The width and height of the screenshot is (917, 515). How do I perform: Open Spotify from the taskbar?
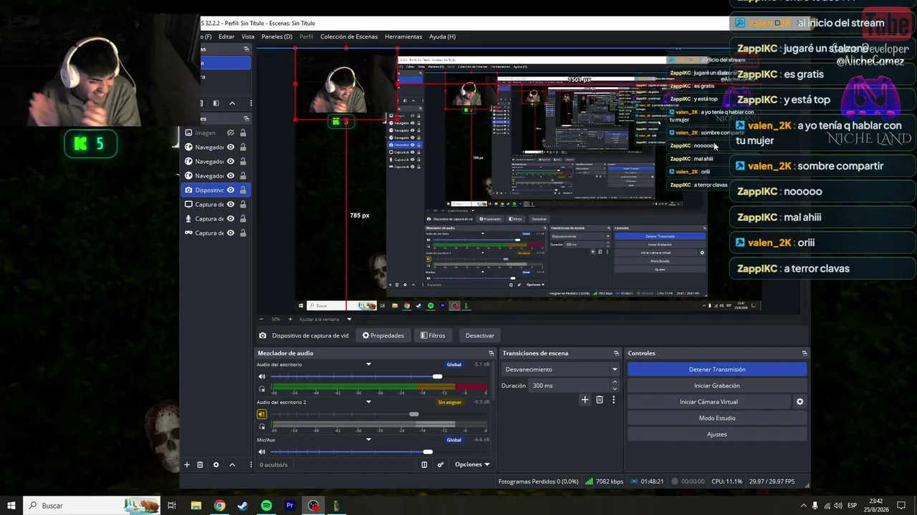(267, 506)
